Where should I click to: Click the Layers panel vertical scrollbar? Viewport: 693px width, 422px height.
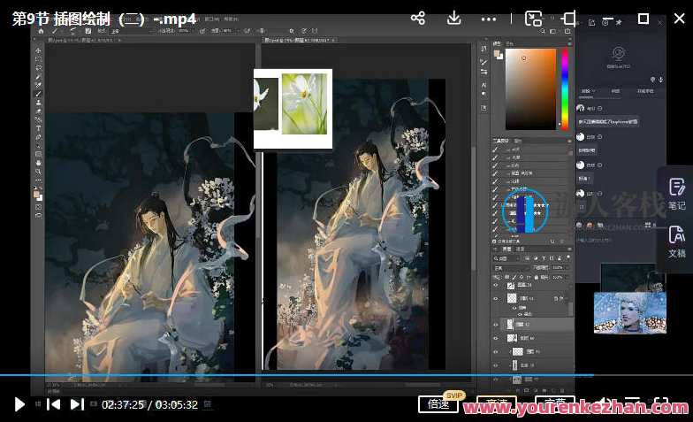[571, 310]
